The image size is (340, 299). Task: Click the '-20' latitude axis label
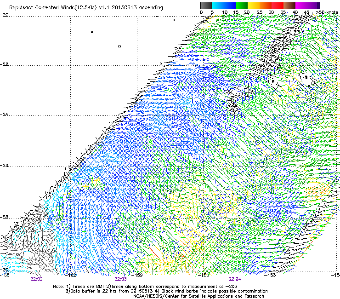point(4,15)
